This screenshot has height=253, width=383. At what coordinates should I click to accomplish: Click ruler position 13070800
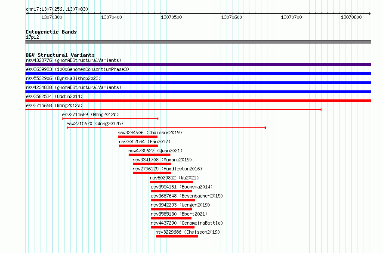point(351,17)
